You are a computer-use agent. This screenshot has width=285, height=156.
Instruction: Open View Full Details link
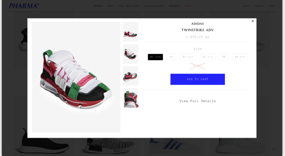(197, 101)
